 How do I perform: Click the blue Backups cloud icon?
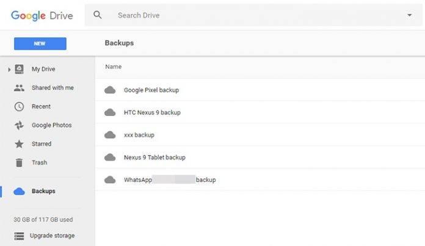point(19,191)
